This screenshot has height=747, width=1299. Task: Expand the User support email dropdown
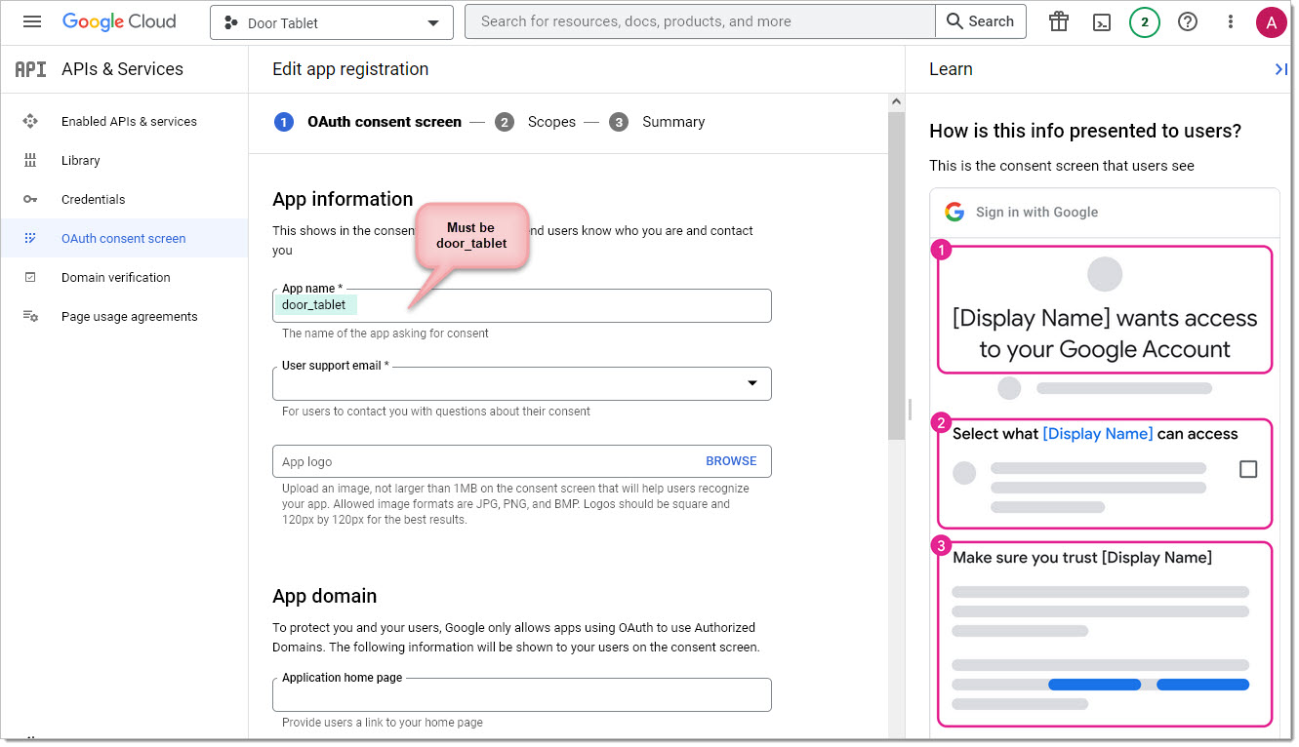[751, 383]
